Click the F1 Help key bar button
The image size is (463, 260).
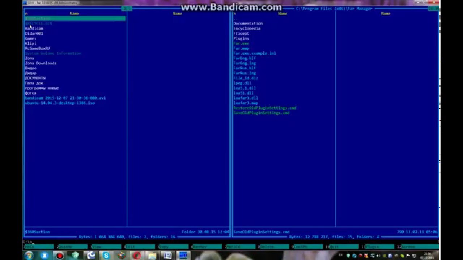click(x=39, y=247)
